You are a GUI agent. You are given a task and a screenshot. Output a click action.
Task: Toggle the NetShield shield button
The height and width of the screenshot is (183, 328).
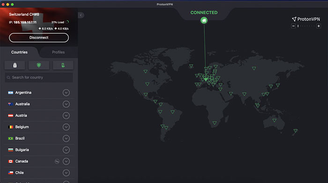click(39, 65)
